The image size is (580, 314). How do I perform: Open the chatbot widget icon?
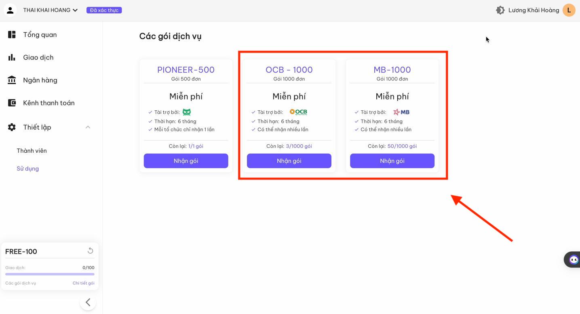pos(574,259)
